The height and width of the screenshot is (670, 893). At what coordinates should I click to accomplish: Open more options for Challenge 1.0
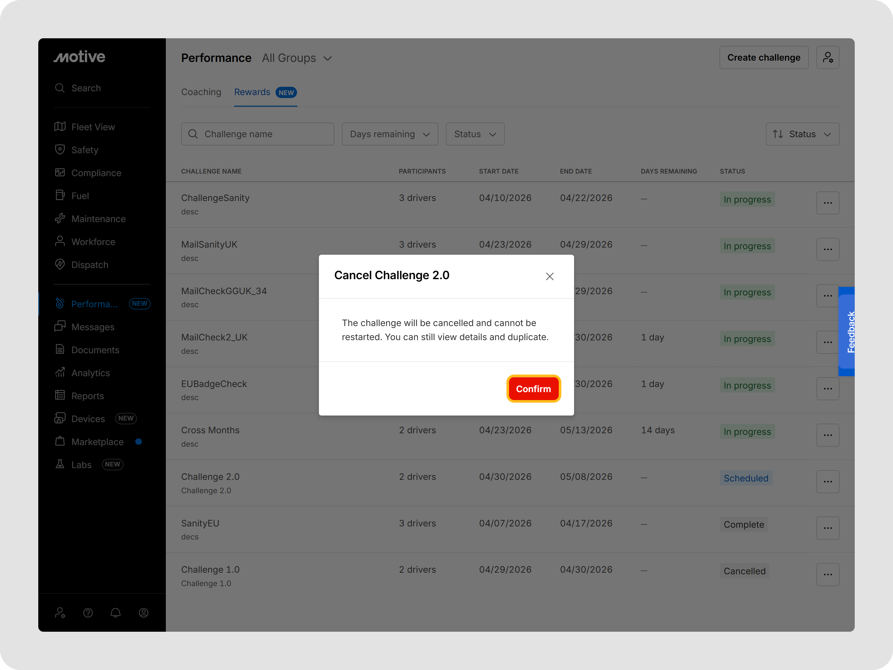point(828,574)
